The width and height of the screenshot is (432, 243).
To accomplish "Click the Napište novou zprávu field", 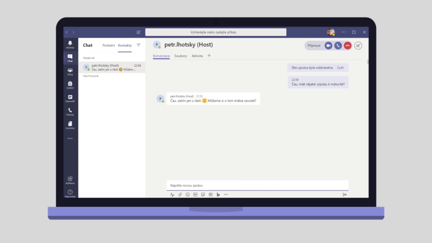I will pyautogui.click(x=257, y=185).
